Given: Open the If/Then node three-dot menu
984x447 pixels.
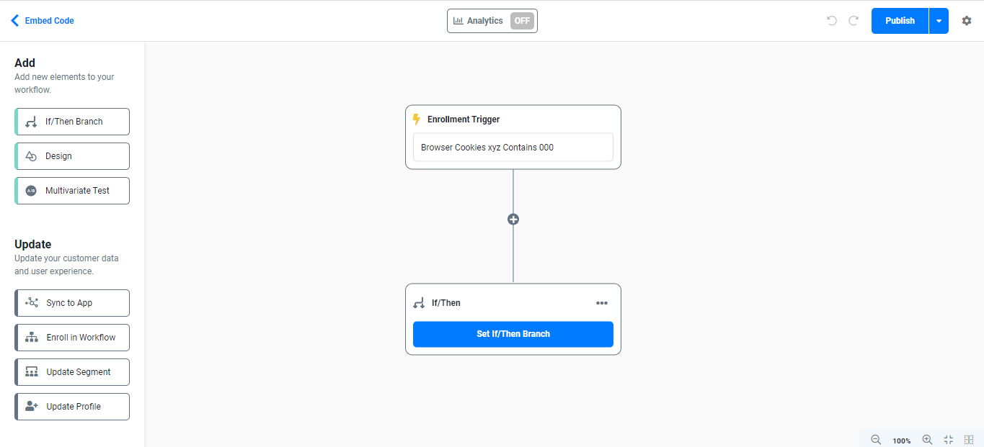Looking at the screenshot, I should pyautogui.click(x=602, y=303).
